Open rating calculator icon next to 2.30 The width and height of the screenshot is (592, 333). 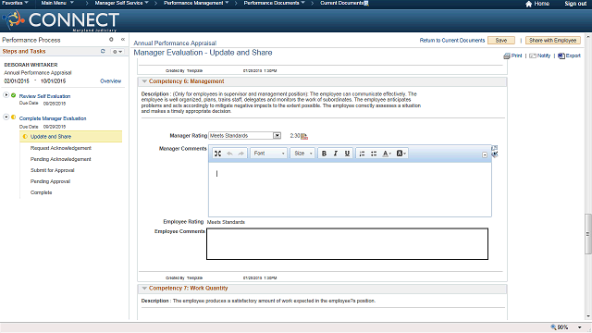304,136
